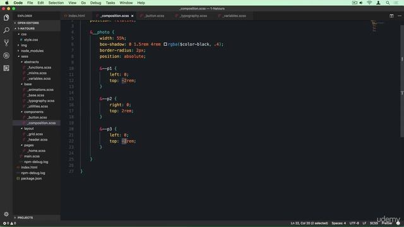Image resolution: width=404 pixels, height=227 pixels.
Task: Open _home.scss in the file tree
Action: click(37, 151)
